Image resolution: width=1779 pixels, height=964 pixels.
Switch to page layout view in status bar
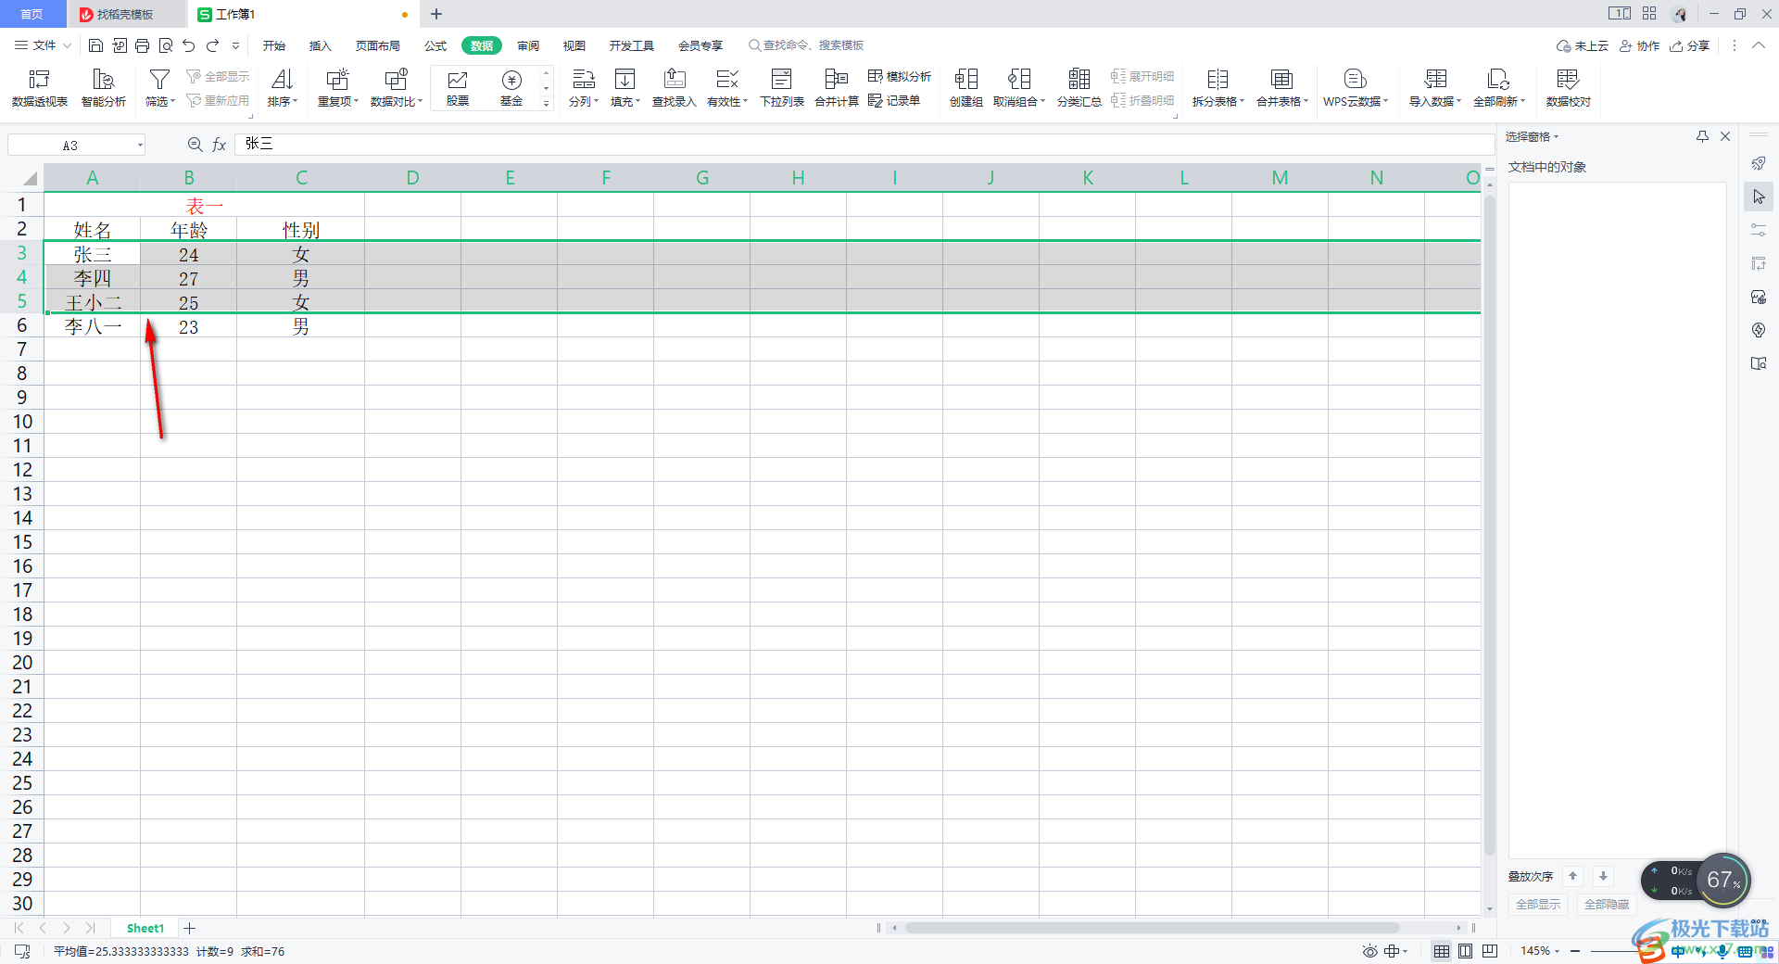pos(1466,951)
